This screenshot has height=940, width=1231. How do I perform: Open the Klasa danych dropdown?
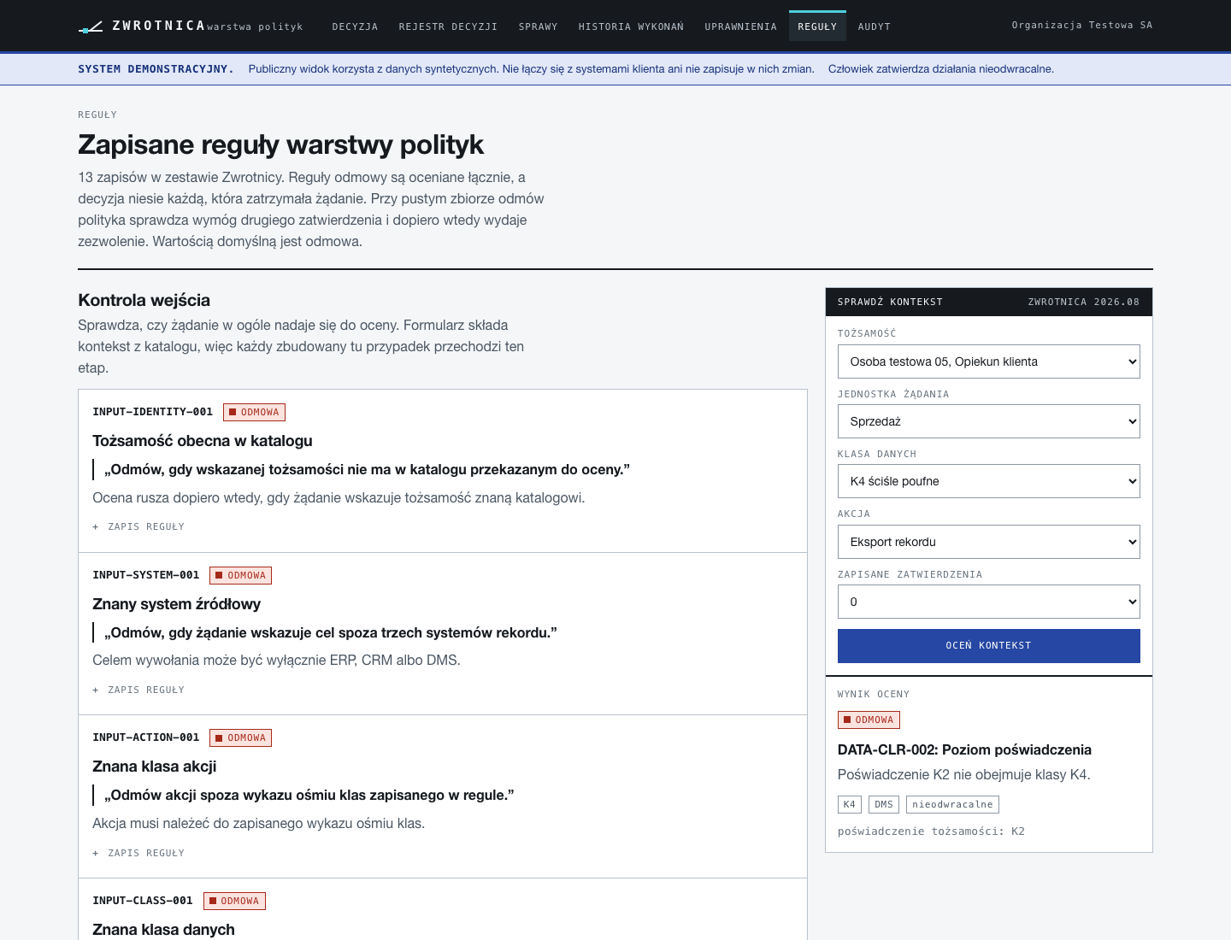point(989,481)
